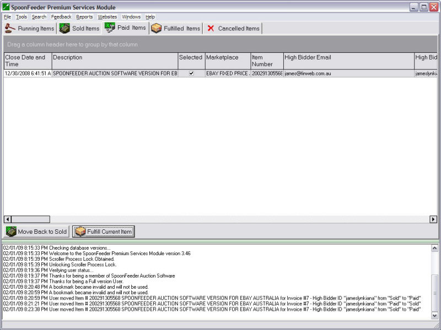The image size is (441, 330).
Task: Click the Fulfill Current Item box icon
Action: (80, 232)
